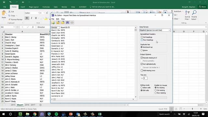The width and height of the screenshot is (208, 117).
Task: Open the notification center icon in taskbar
Action: point(203,114)
